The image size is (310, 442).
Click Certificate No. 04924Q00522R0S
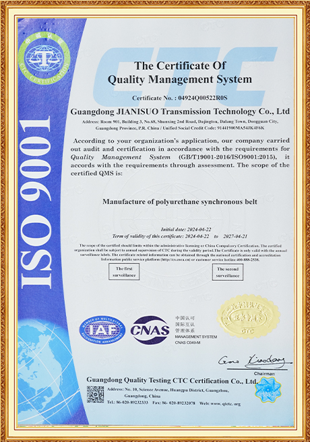(179, 98)
